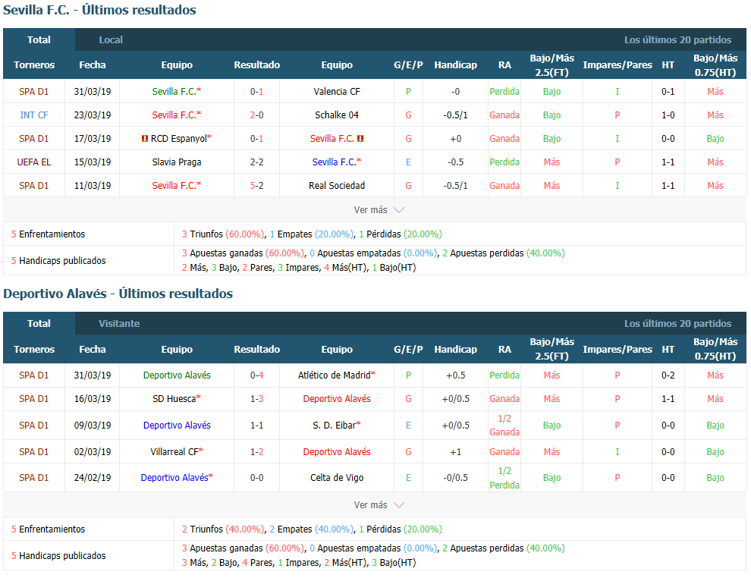Click the Resultado column header in the Deportivo Alavés table
751x578 pixels.
click(x=256, y=350)
